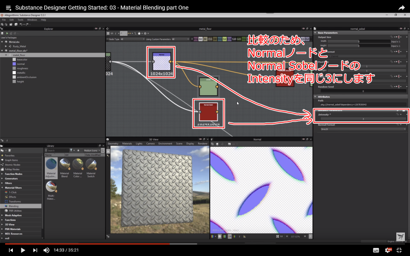Open the Using Custom Parameters dropdown
This screenshot has height=256, width=410.
pyautogui.click(x=180, y=39)
